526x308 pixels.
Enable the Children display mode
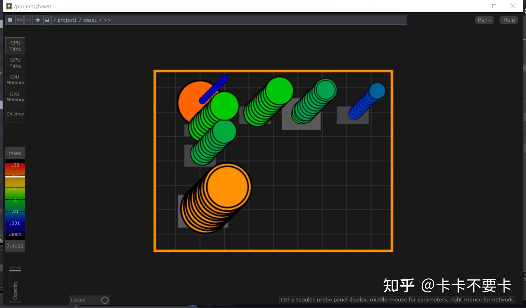click(x=15, y=114)
